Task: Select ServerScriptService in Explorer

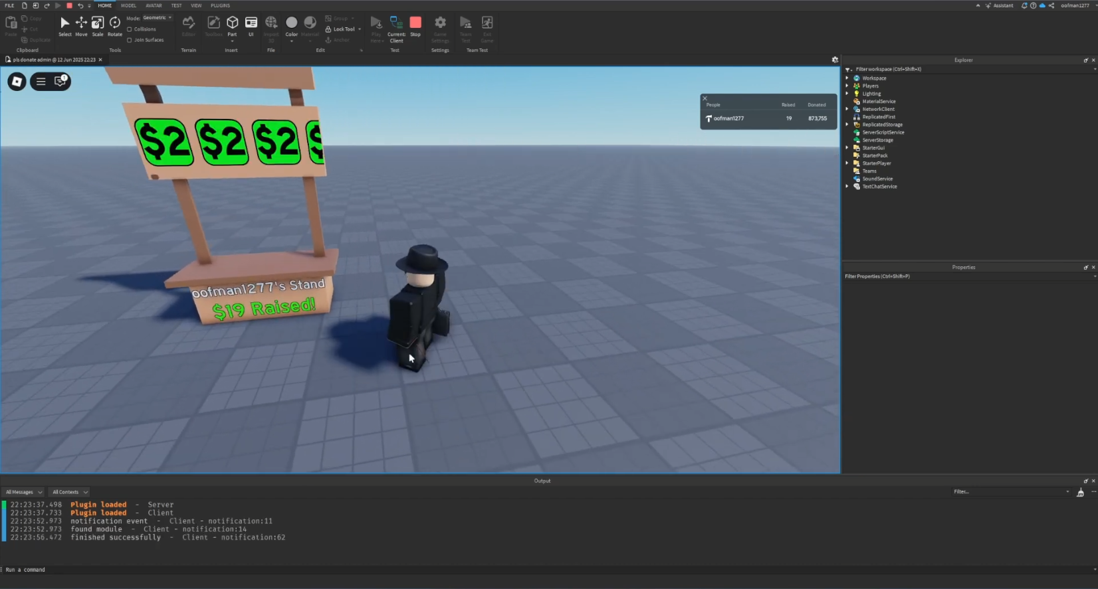Action: pos(883,132)
